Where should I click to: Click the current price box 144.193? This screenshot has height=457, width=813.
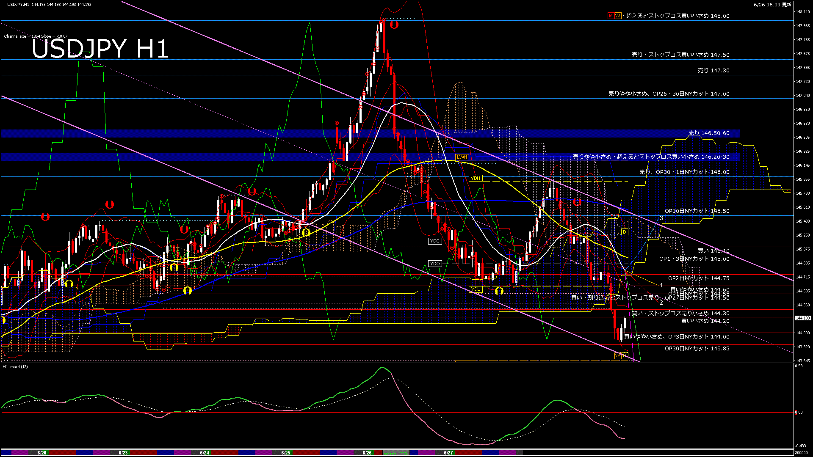pyautogui.click(x=803, y=318)
